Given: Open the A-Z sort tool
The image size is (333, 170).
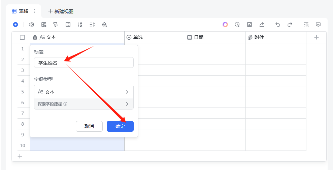Looking at the screenshot, I should click(80, 25).
